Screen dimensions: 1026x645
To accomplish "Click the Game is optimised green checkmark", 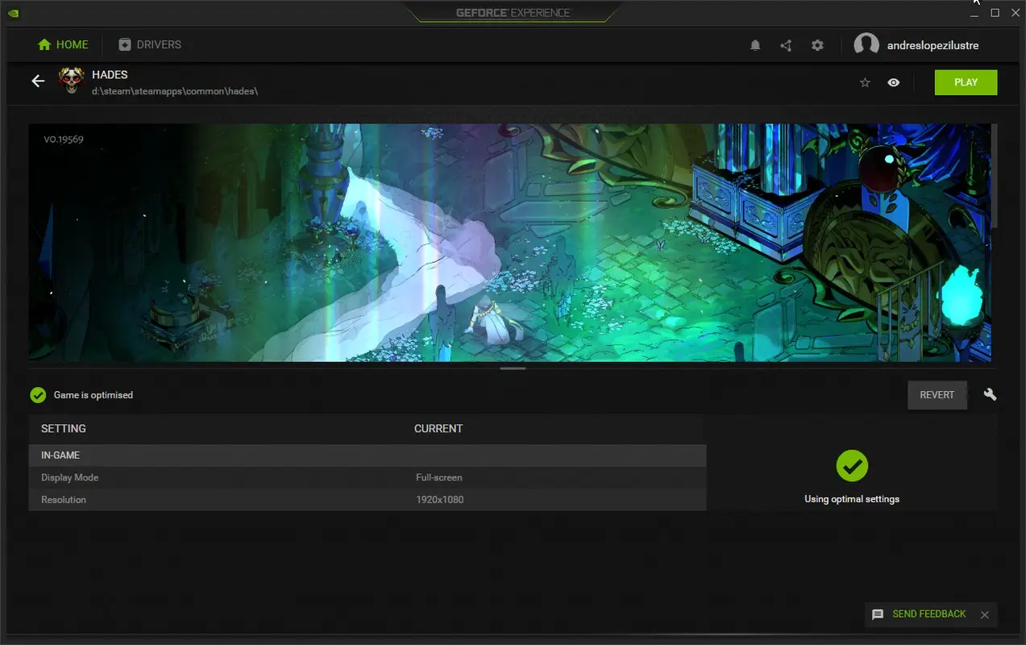I will point(37,394).
